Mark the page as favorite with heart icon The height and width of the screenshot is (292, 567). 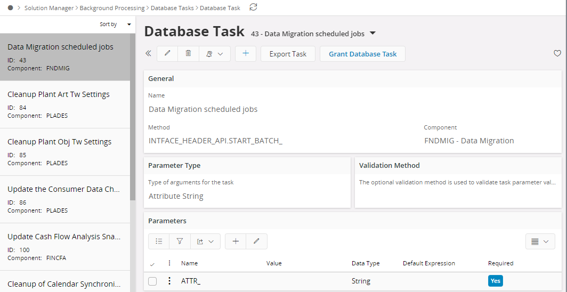557,54
